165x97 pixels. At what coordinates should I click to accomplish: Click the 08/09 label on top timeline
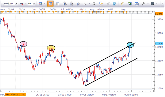(100, 9)
